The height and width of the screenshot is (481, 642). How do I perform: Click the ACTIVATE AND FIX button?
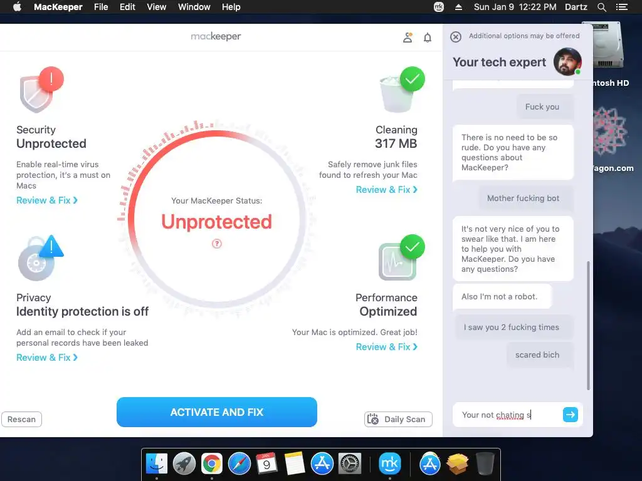pos(216,412)
